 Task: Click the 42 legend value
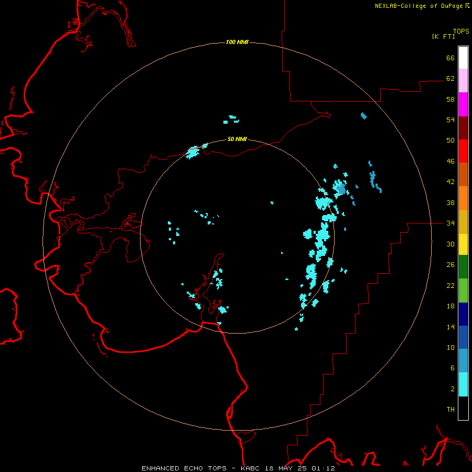pos(450,182)
